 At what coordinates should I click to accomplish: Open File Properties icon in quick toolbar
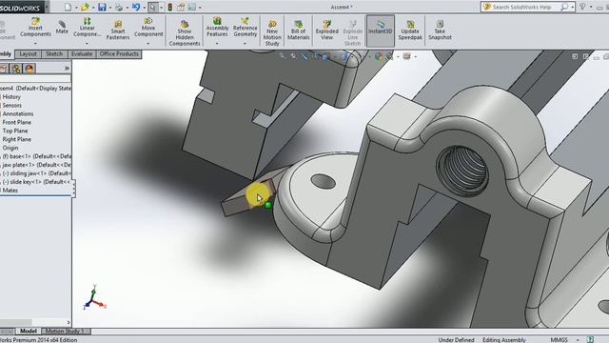tap(181, 7)
